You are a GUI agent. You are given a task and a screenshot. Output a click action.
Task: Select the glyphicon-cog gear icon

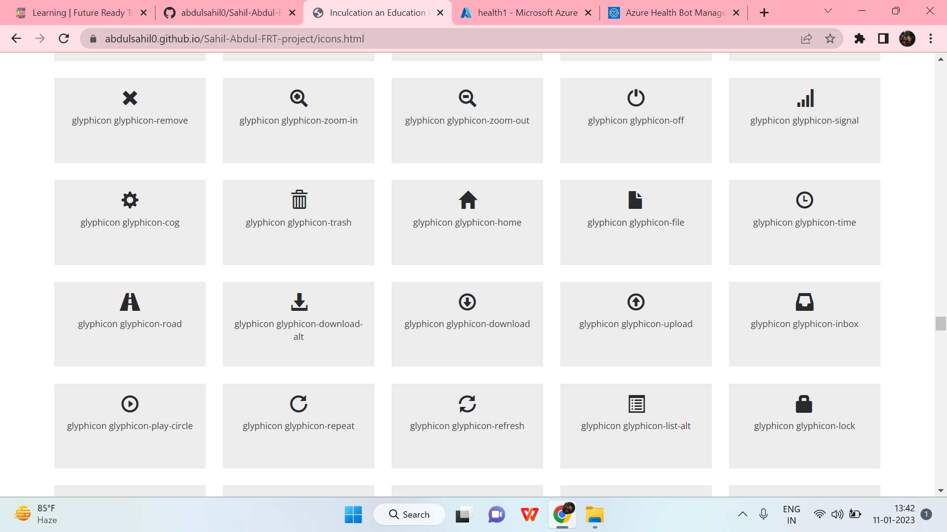pos(130,200)
